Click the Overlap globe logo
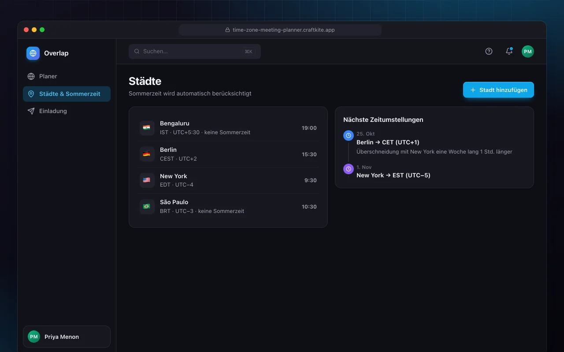Viewport: 564px width, 352px height. pyautogui.click(x=33, y=53)
